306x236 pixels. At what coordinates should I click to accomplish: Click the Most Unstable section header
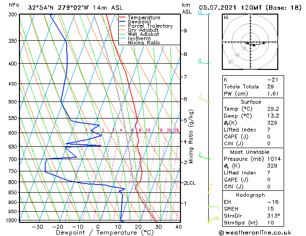tap(250, 152)
